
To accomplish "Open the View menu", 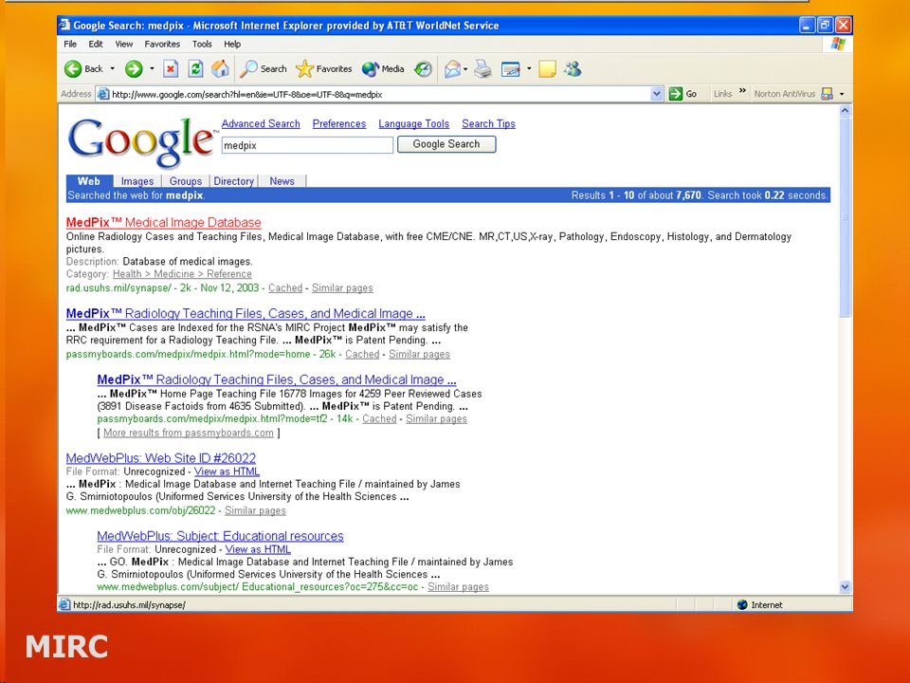I will tap(123, 45).
